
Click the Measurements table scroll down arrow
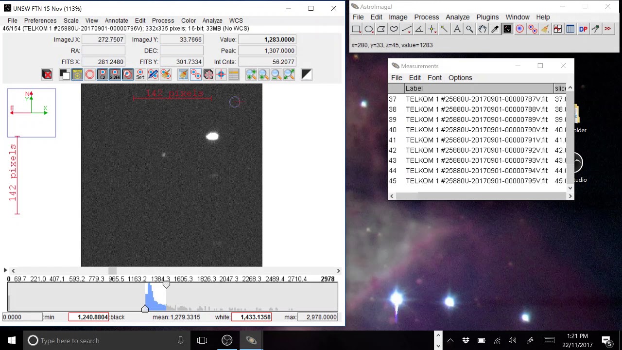point(570,188)
